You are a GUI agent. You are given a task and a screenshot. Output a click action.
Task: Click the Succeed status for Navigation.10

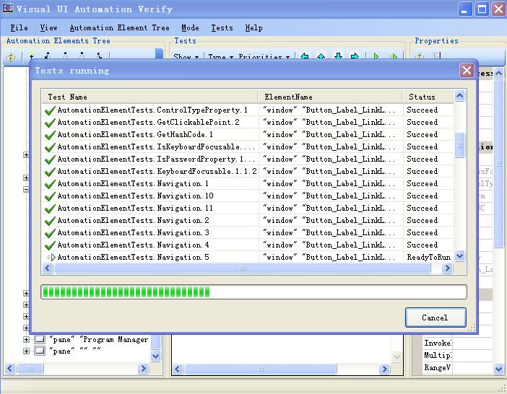422,196
